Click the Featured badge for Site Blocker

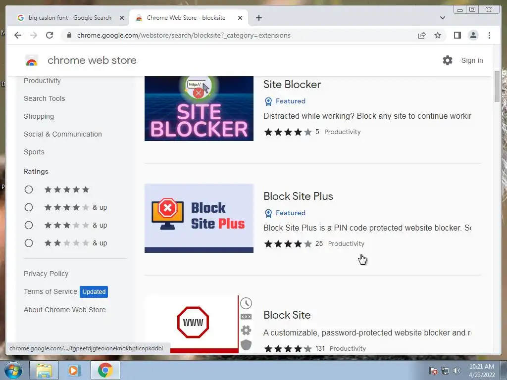[285, 101]
